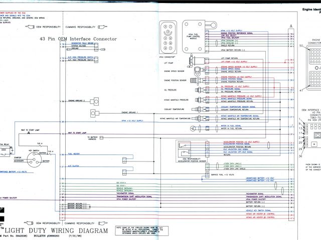This screenshot has width=321, height=240.
Task: Click the Fuel Heater label
Action: 74,154
